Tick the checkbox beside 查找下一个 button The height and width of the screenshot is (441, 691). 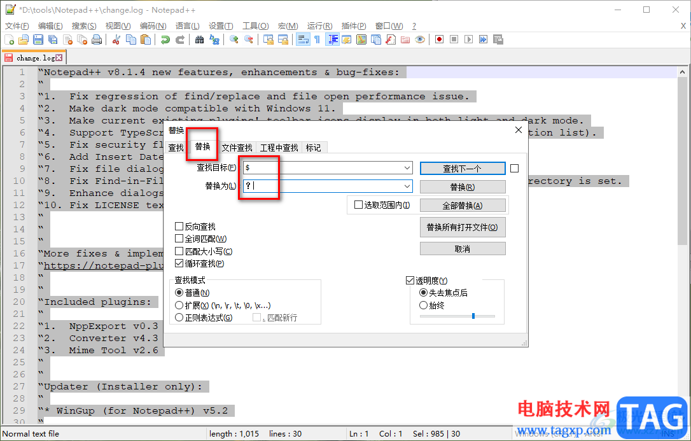click(514, 168)
